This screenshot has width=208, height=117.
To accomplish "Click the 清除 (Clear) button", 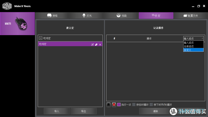I will pos(155,111).
